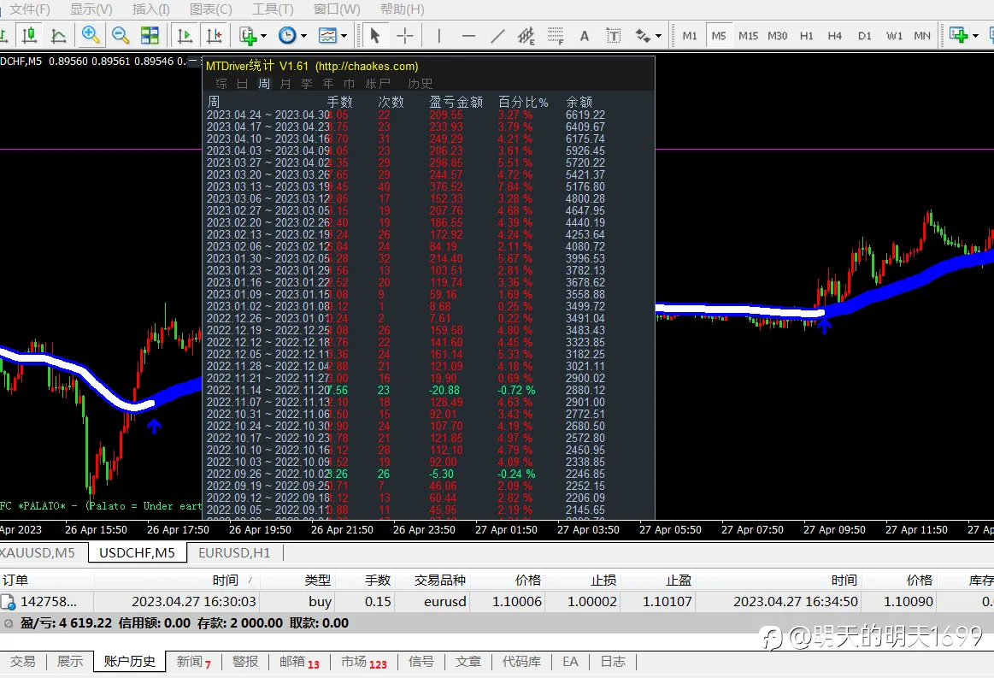Open the 邮箱 terminal tab
This screenshot has width=994, height=678.
click(299, 662)
